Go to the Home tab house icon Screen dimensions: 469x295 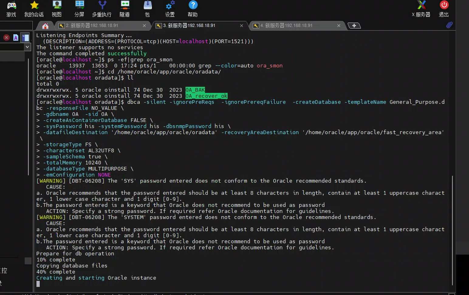pyautogui.click(x=45, y=26)
